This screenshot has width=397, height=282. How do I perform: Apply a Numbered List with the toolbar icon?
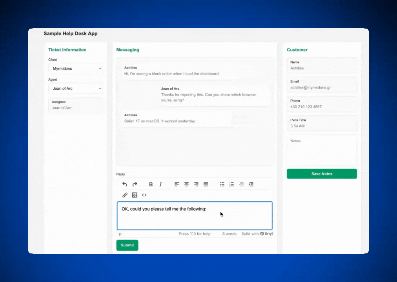pyautogui.click(x=231, y=184)
